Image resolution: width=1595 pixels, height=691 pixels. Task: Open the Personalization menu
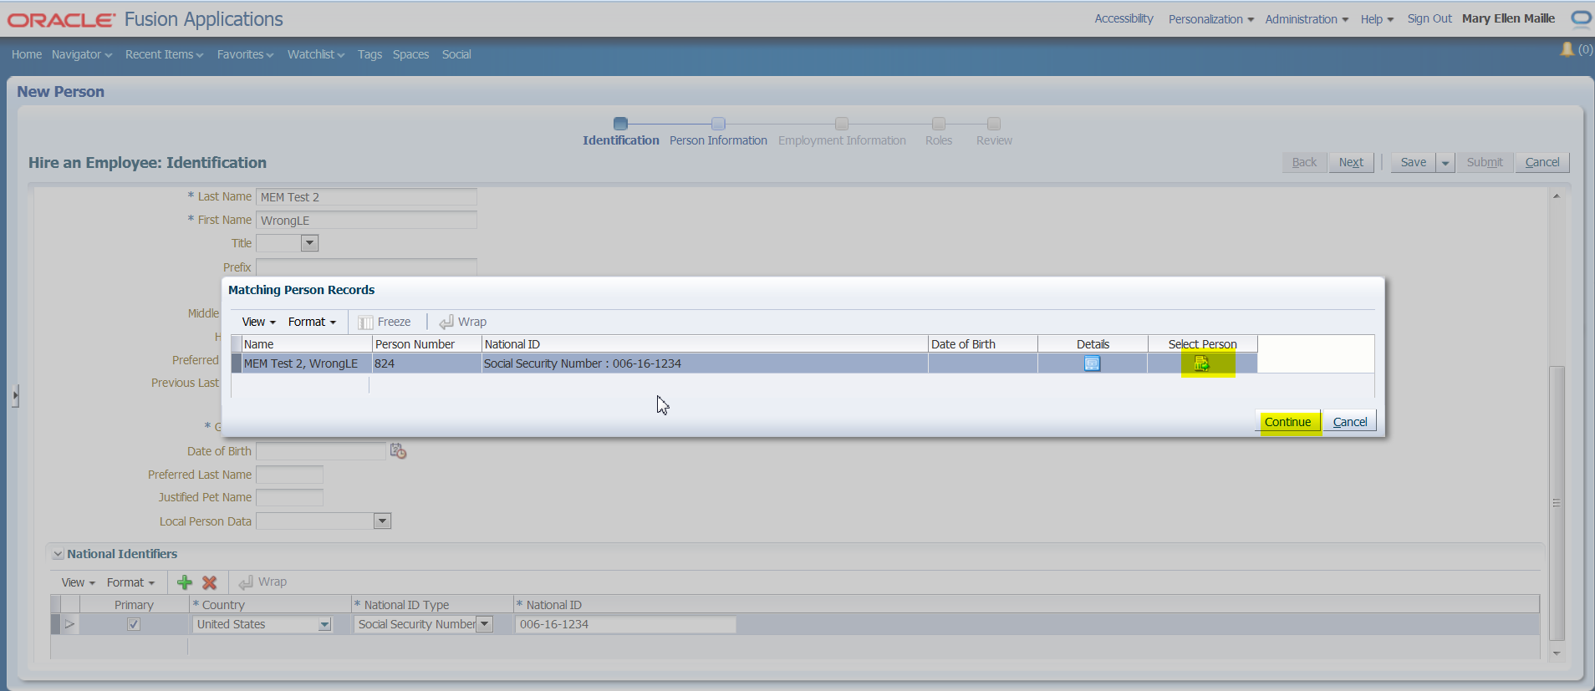[x=1210, y=19]
